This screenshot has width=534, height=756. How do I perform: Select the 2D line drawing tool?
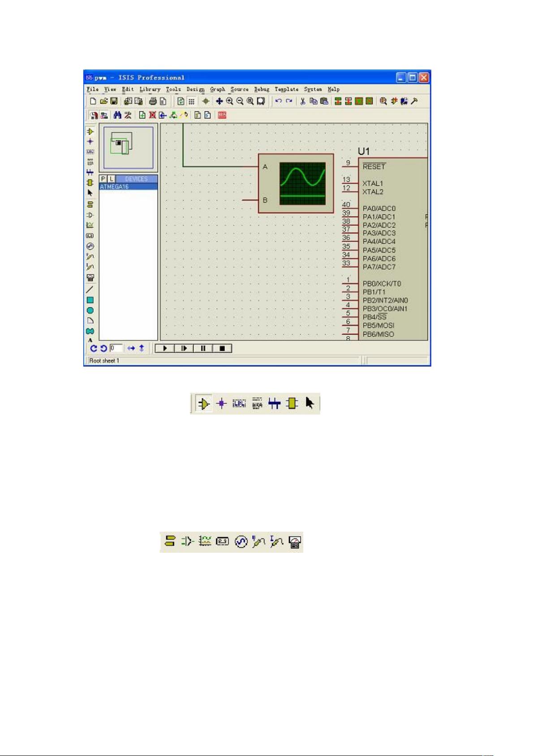click(x=90, y=289)
